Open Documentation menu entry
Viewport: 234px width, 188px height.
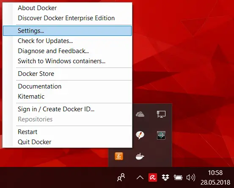pyautogui.click(x=67, y=86)
